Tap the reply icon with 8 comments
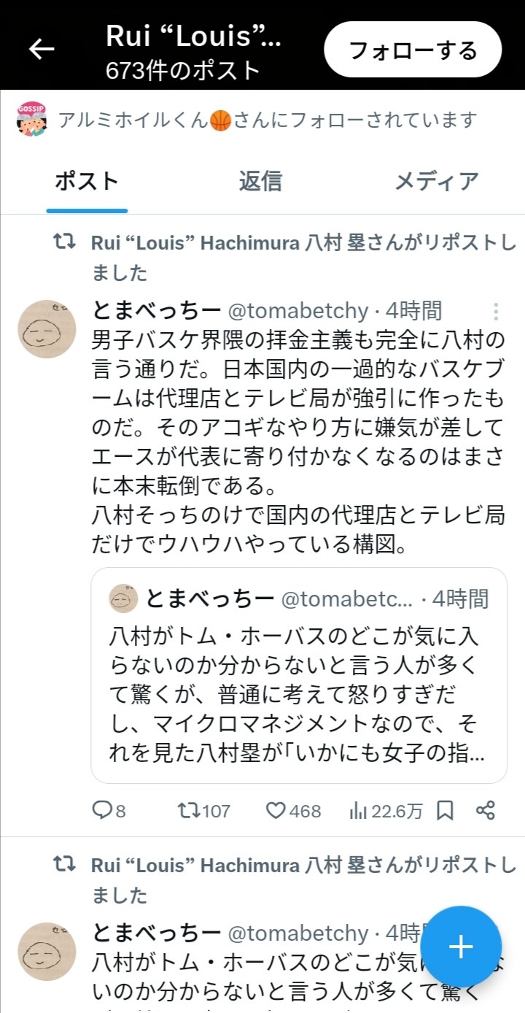525x1013 pixels. pyautogui.click(x=109, y=810)
